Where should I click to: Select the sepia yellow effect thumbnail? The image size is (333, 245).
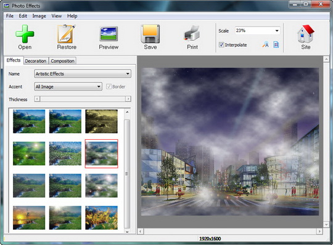pyautogui.click(x=101, y=121)
